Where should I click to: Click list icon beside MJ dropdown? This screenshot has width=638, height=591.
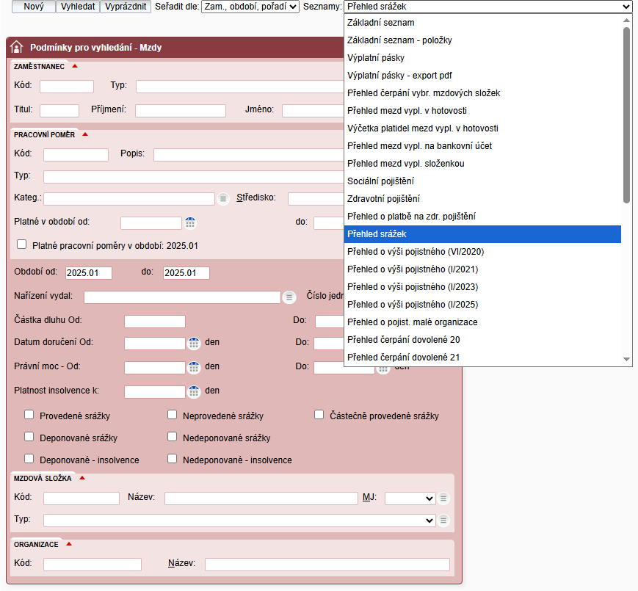point(443,498)
